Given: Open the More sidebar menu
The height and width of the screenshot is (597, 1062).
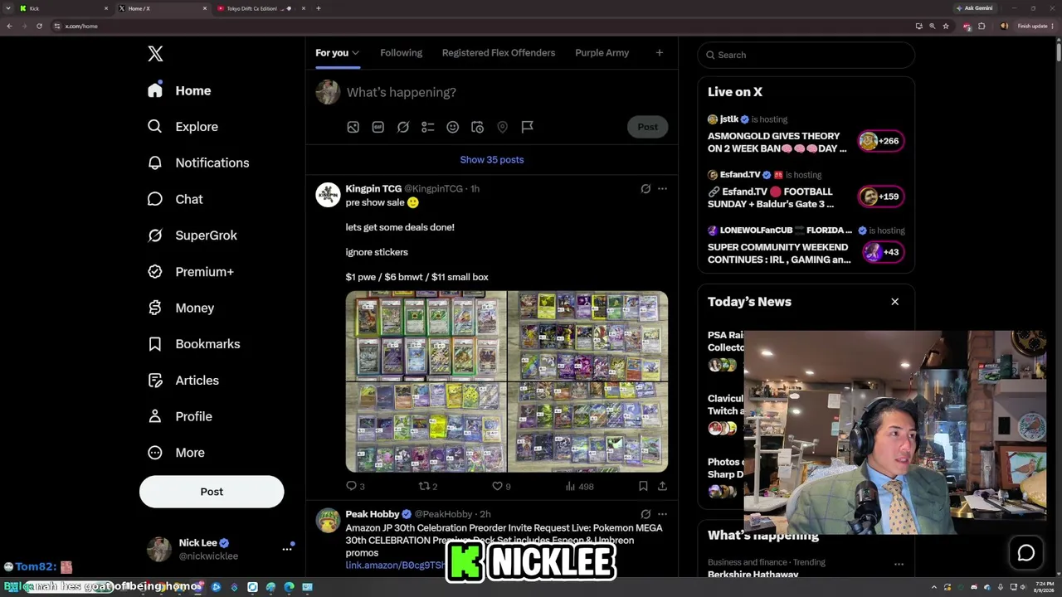Looking at the screenshot, I should tap(176, 453).
